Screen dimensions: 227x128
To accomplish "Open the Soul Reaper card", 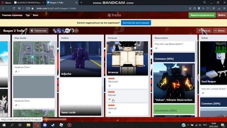I will 214,63.
